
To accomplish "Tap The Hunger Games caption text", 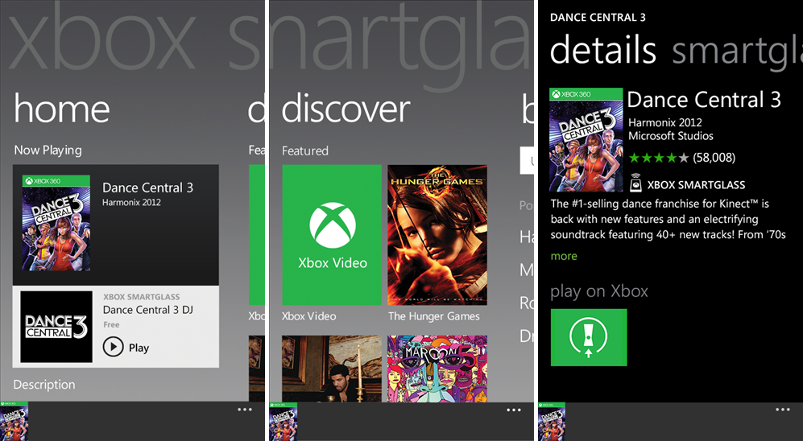I will 434,316.
